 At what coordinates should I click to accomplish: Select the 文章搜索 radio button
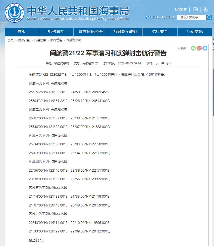coord(147,17)
